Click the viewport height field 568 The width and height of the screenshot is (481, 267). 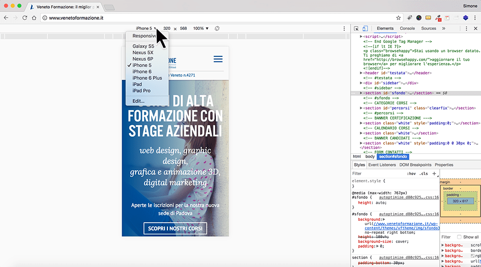183,28
